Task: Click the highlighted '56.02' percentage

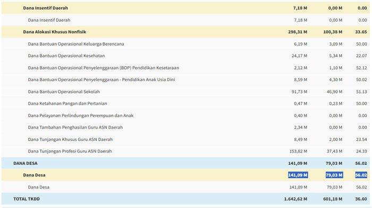Action: coord(361,175)
